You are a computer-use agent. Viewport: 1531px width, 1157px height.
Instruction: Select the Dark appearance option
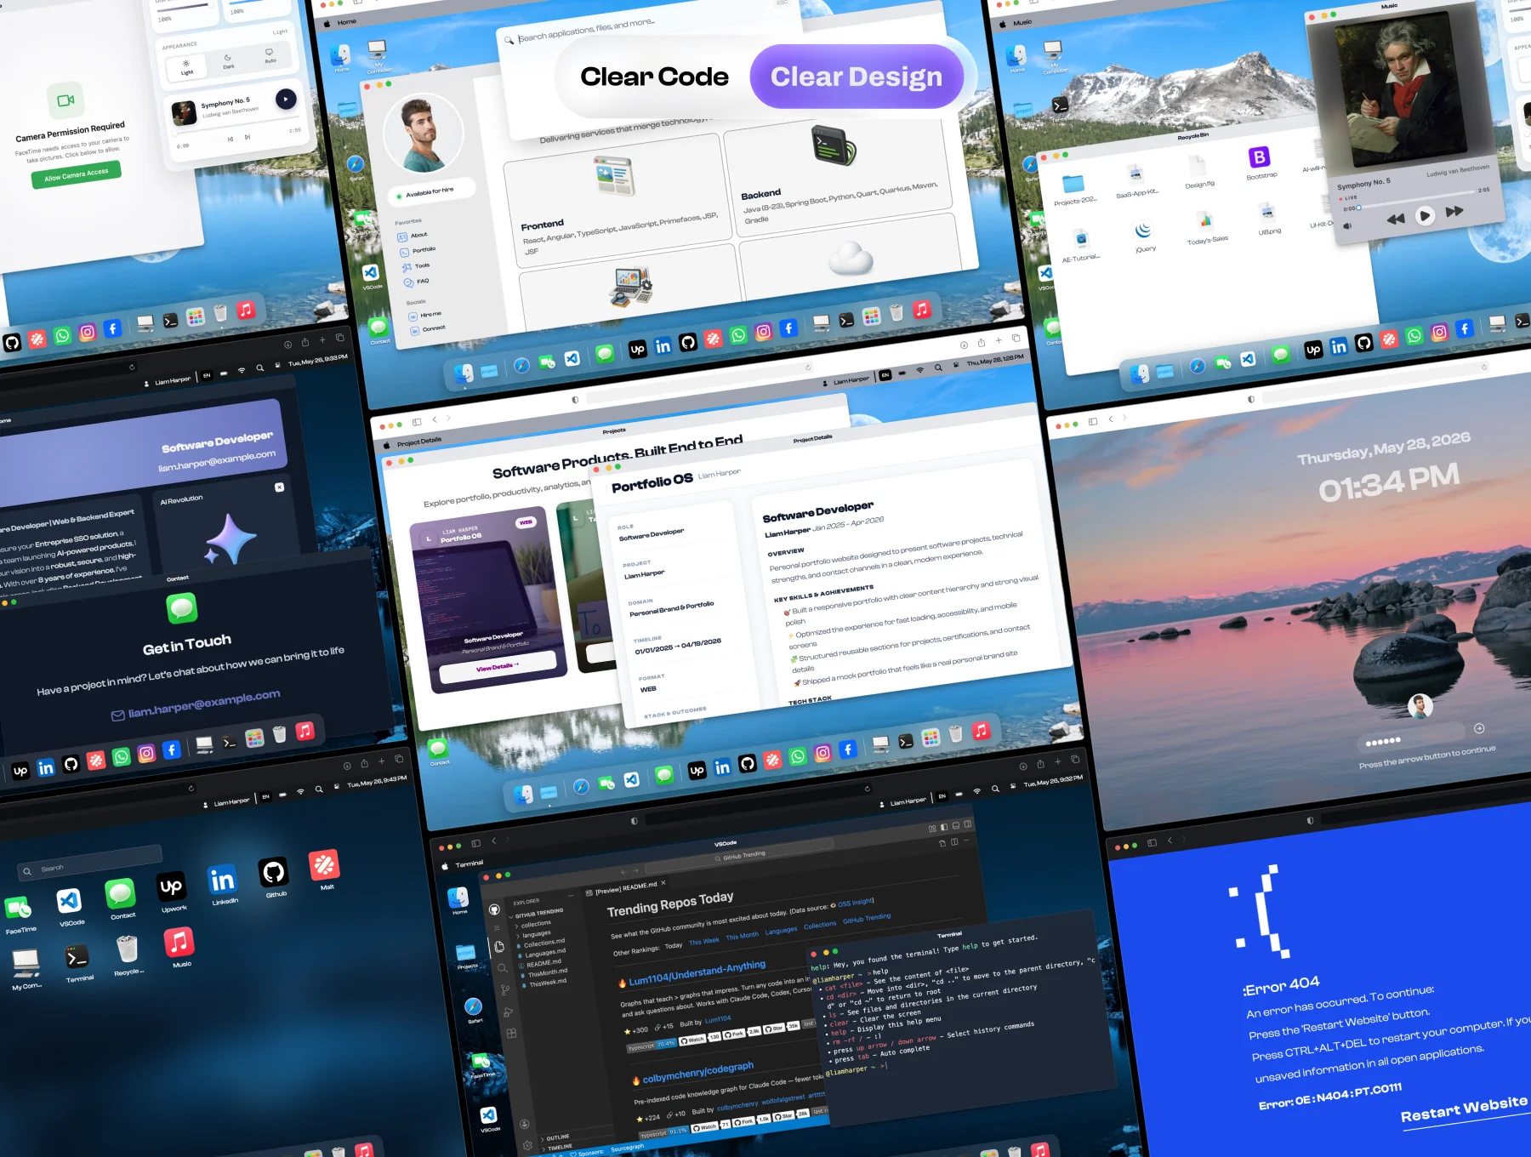pyautogui.click(x=228, y=61)
